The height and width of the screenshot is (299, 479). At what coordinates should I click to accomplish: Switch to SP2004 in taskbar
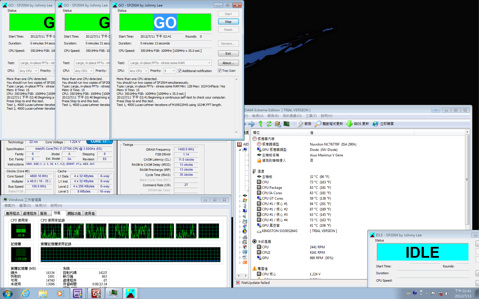click(x=130, y=293)
